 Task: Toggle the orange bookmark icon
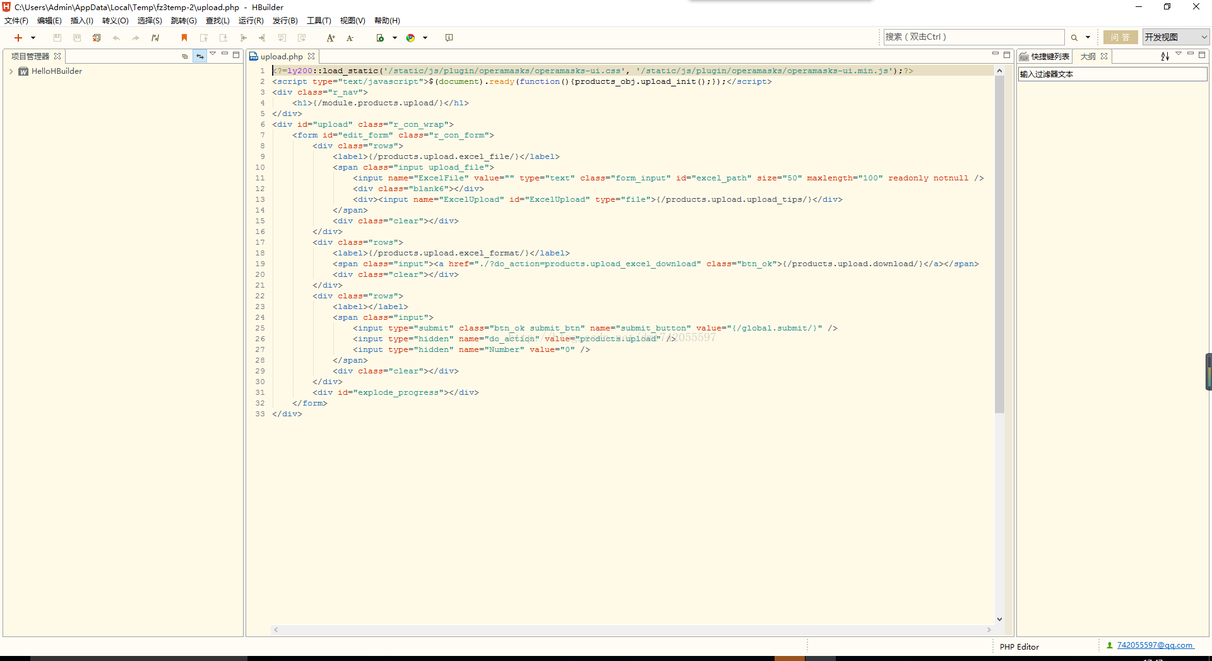coord(184,38)
